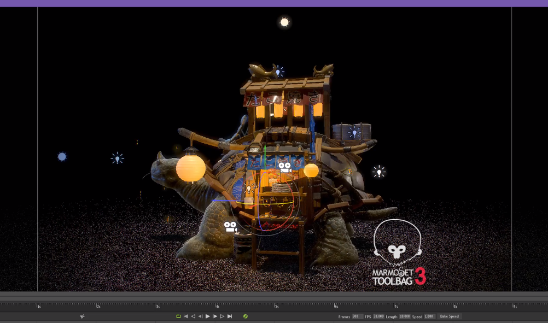The height and width of the screenshot is (323, 548).
Task: Select the white light bulb right of the turtle
Action: click(x=379, y=172)
